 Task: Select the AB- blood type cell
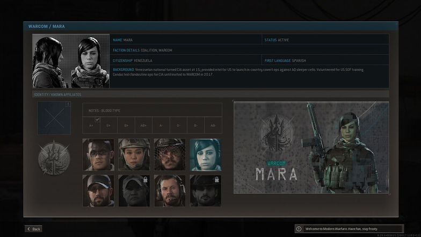coord(213,125)
